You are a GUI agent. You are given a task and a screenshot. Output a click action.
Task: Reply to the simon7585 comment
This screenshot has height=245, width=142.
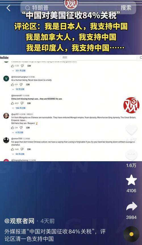(29, 149)
